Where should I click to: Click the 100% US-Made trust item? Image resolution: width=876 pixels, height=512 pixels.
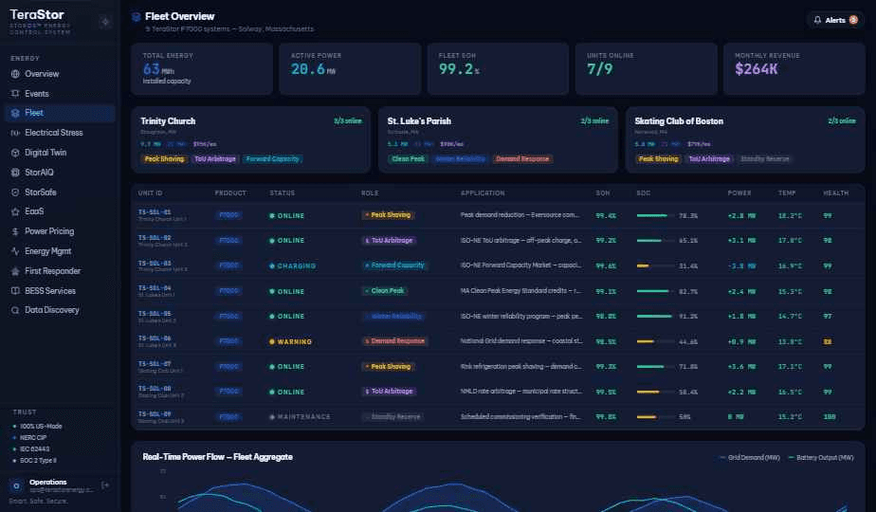pos(37,427)
